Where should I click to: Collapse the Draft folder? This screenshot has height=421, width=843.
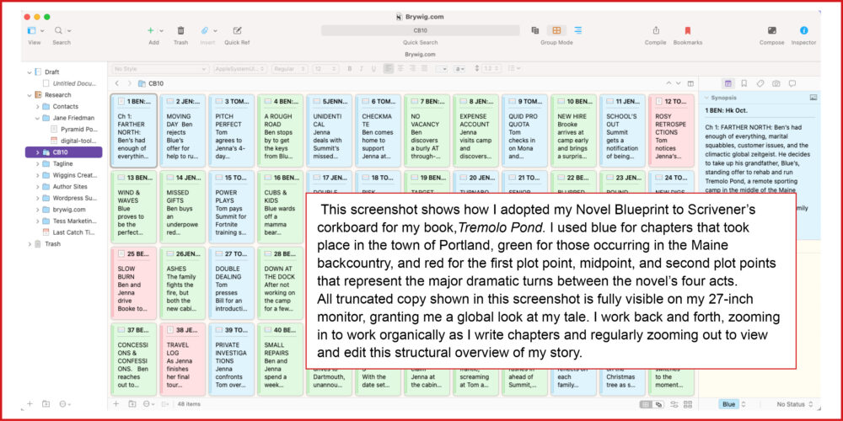tap(30, 72)
